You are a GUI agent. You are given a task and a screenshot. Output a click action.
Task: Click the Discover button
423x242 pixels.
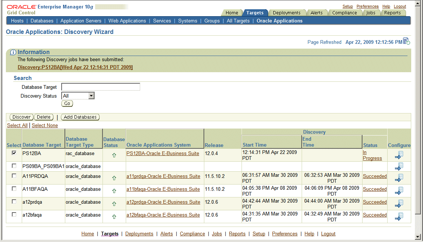(x=22, y=117)
